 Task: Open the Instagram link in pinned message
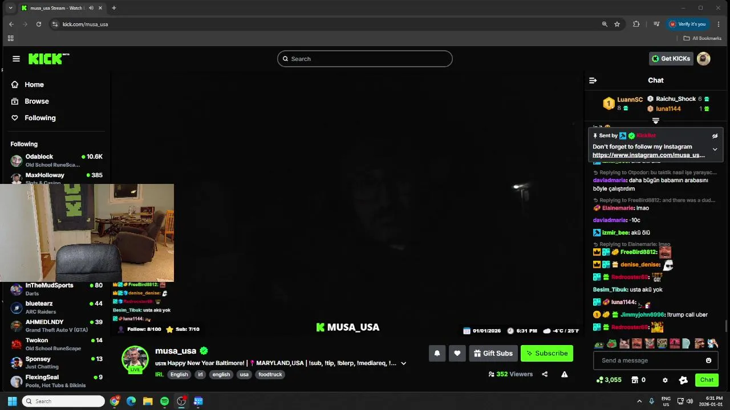coord(648,155)
